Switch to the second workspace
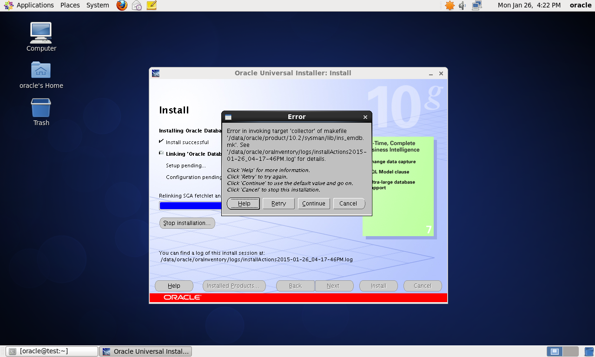 (x=571, y=351)
